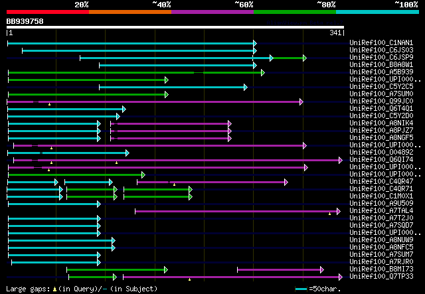Image resolution: width=425 pixels, height=294 pixels.
Task: Select the UniRef100_A7SQD7 label
Action: [381, 225]
